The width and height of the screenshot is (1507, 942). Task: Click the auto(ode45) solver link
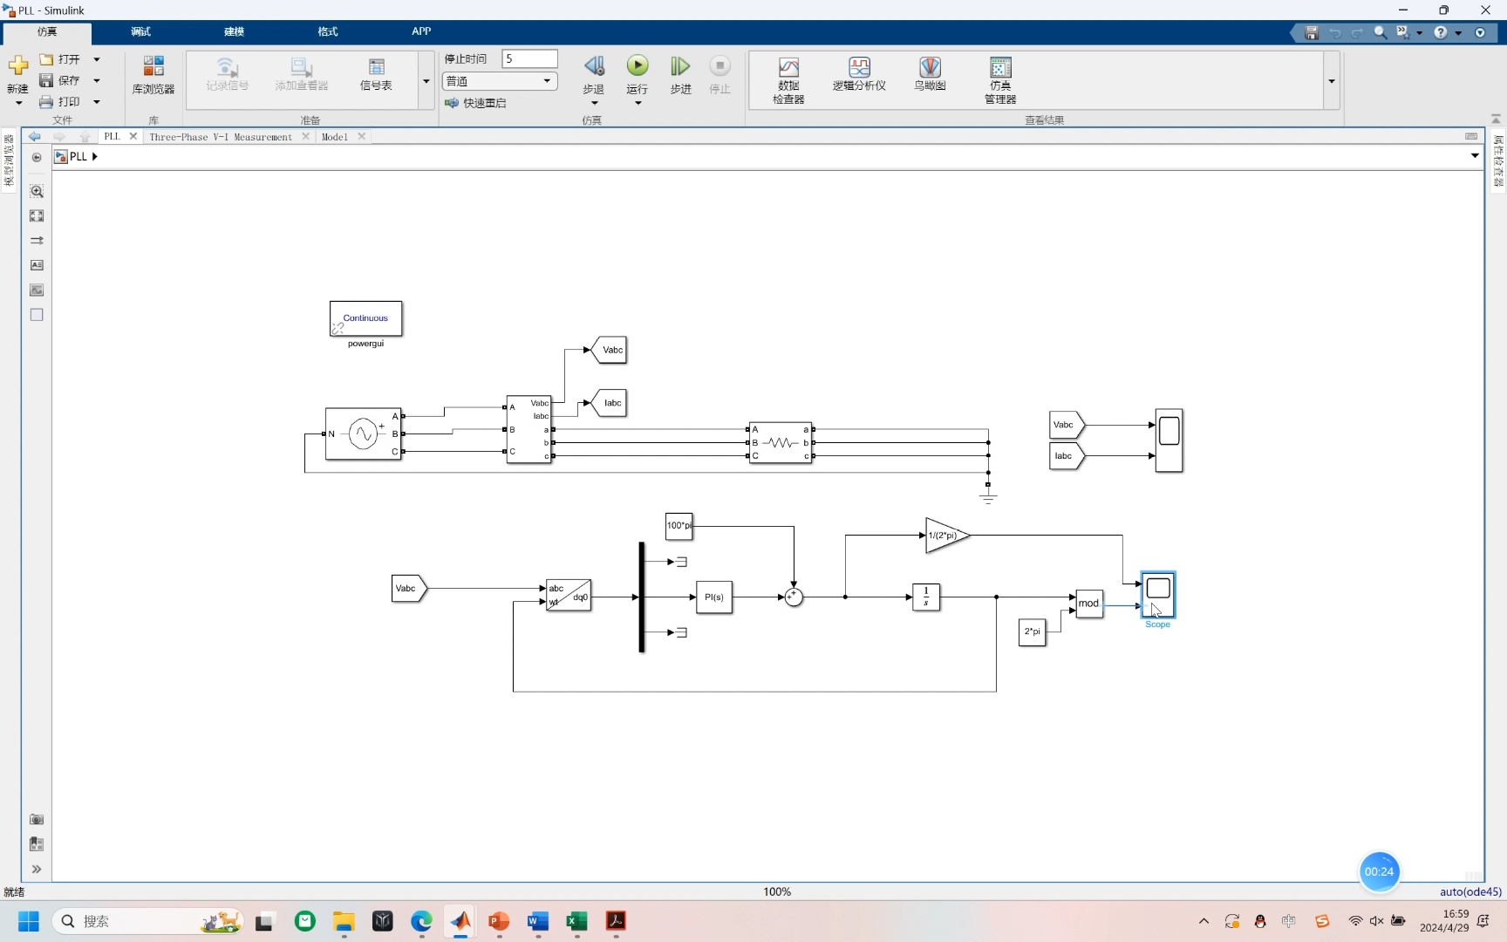[x=1470, y=891]
